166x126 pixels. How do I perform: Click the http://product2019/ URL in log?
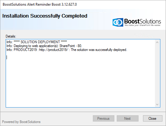pyautogui.click(x=53, y=50)
